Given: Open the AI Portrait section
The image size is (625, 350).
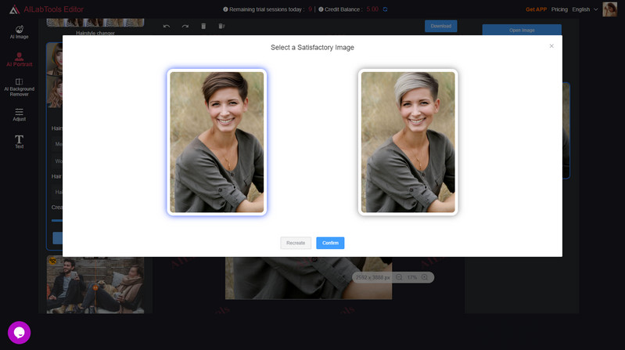Looking at the screenshot, I should pos(19,60).
